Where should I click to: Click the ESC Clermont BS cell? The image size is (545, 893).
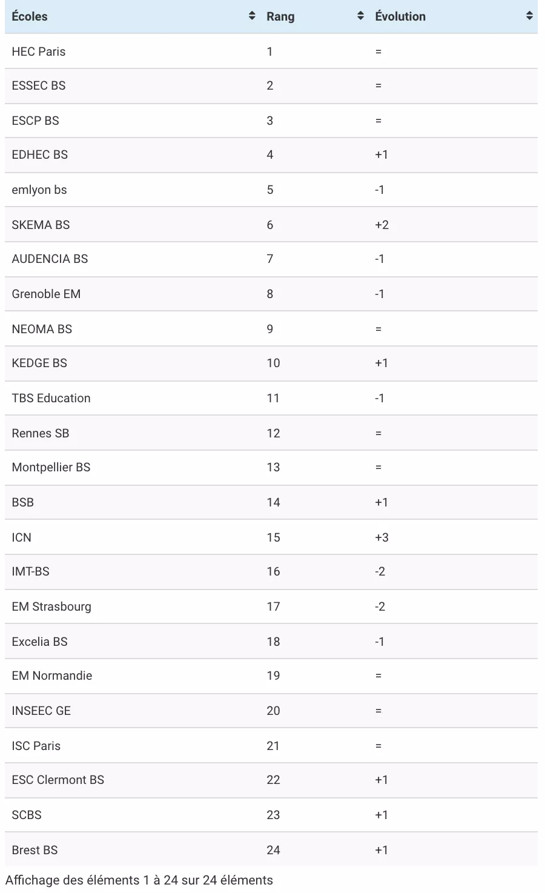(58, 780)
